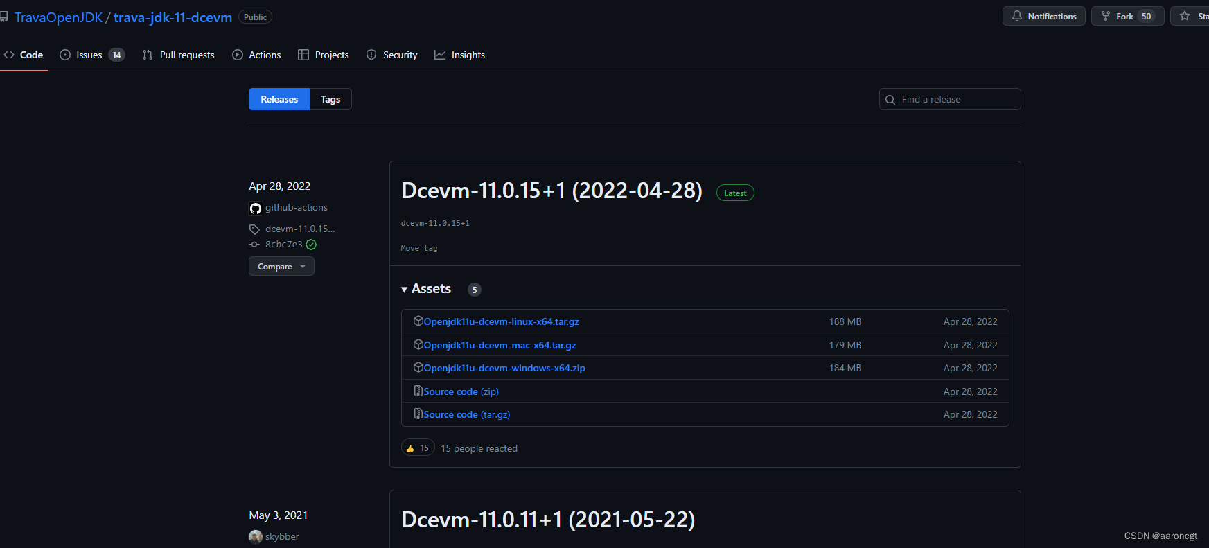Click the Fork count 50
Screen dimensions: 1209x548
[x=1147, y=17]
